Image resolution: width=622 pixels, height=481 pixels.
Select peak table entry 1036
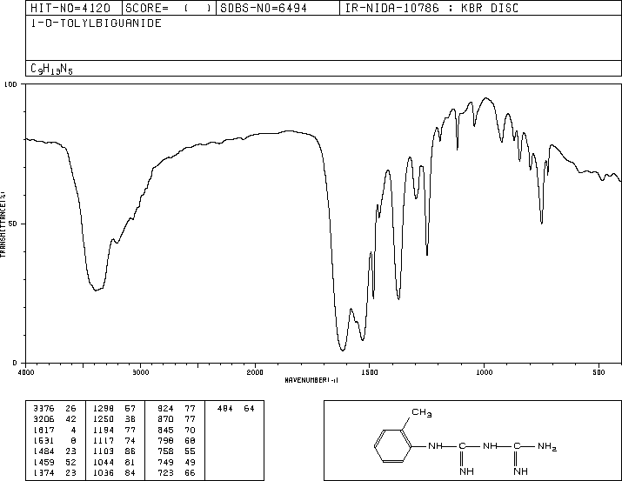point(114,472)
